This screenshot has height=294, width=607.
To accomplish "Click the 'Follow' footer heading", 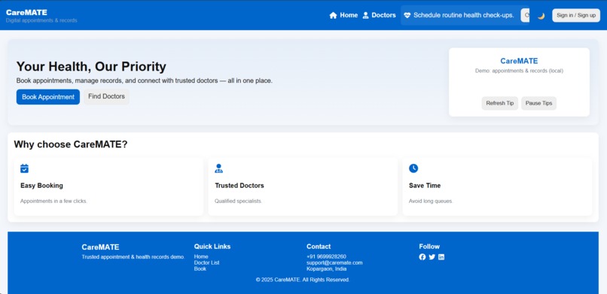I will [429, 247].
